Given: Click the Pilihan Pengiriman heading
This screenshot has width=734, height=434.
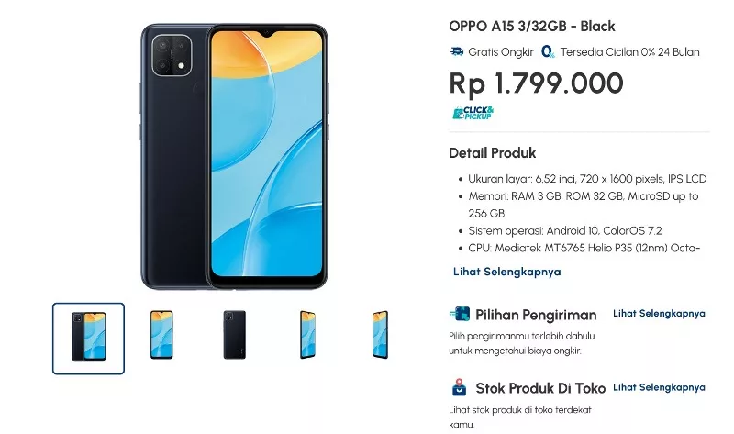Looking at the screenshot, I should coord(536,315).
